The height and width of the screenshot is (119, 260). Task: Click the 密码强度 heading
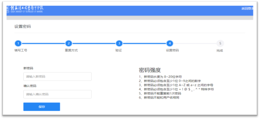(x=150, y=70)
